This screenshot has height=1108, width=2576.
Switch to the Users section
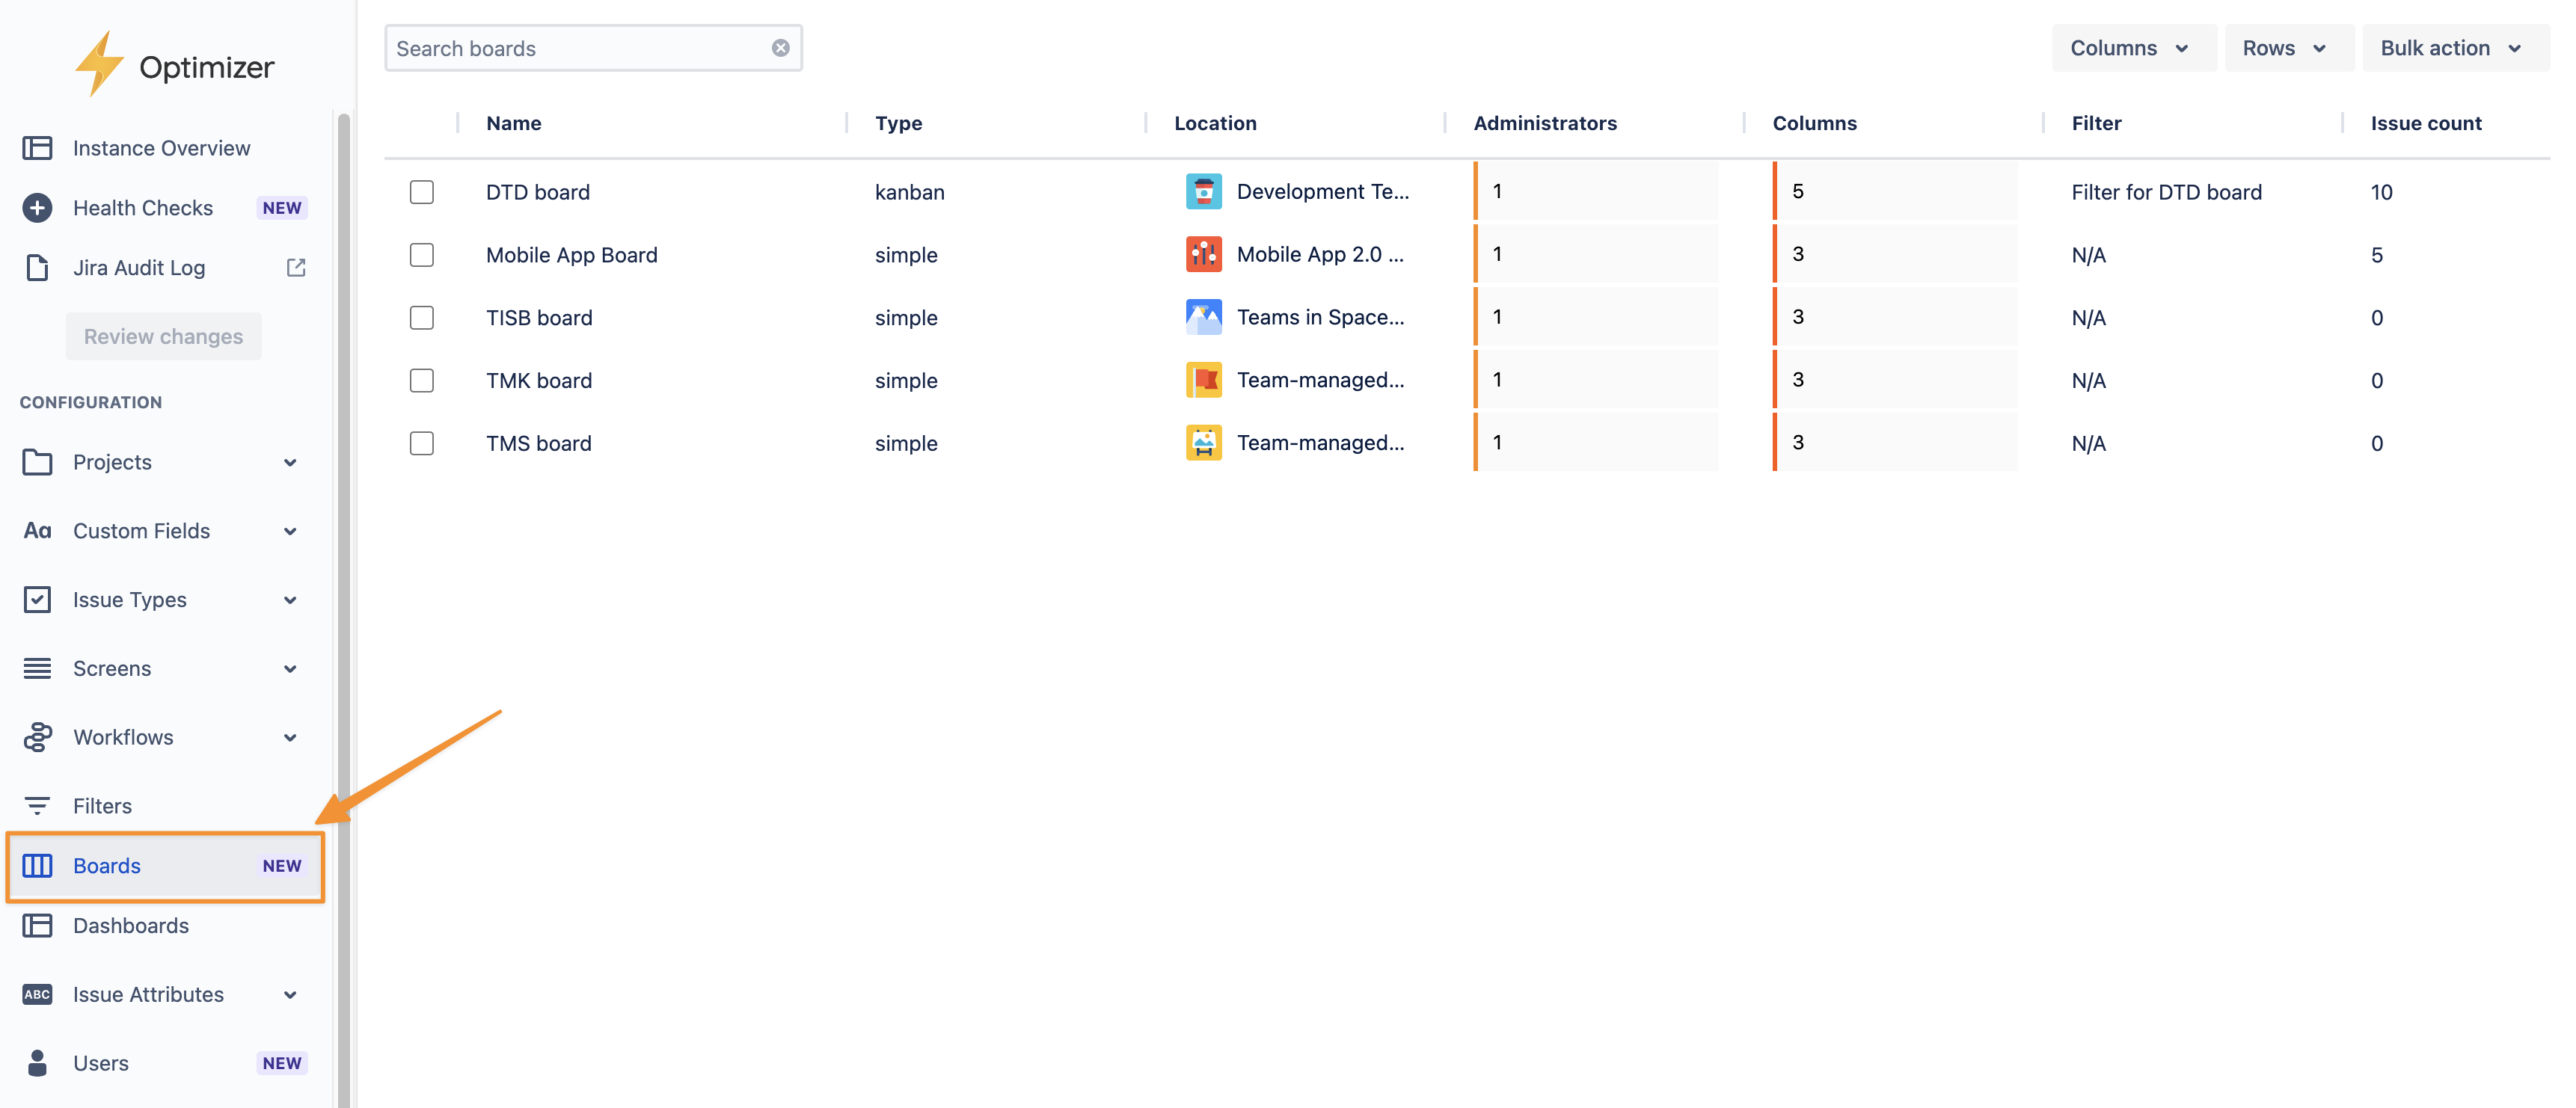tap(100, 1063)
